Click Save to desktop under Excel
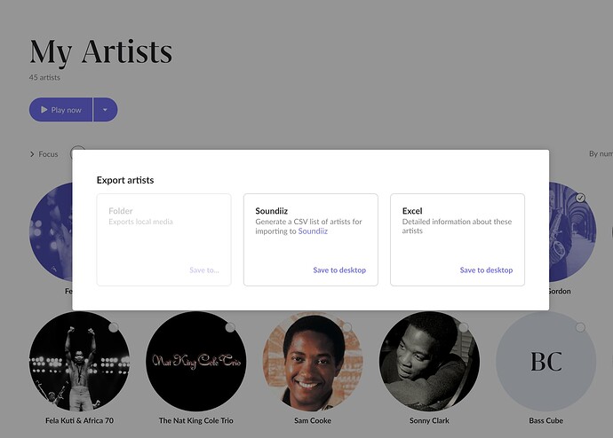Viewport: 613px width, 438px height. [486, 270]
